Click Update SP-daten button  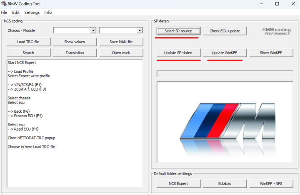point(178,53)
